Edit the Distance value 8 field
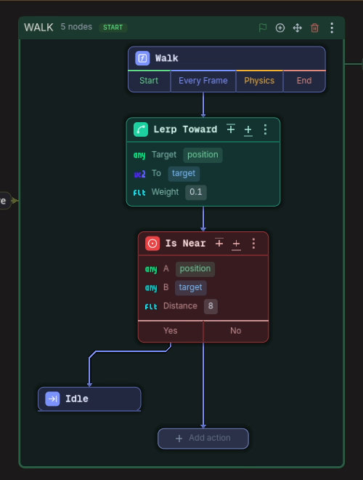The width and height of the screenshot is (363, 480). (211, 306)
